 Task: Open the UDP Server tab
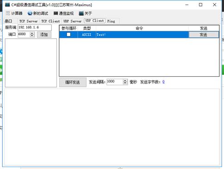click(x=72, y=21)
